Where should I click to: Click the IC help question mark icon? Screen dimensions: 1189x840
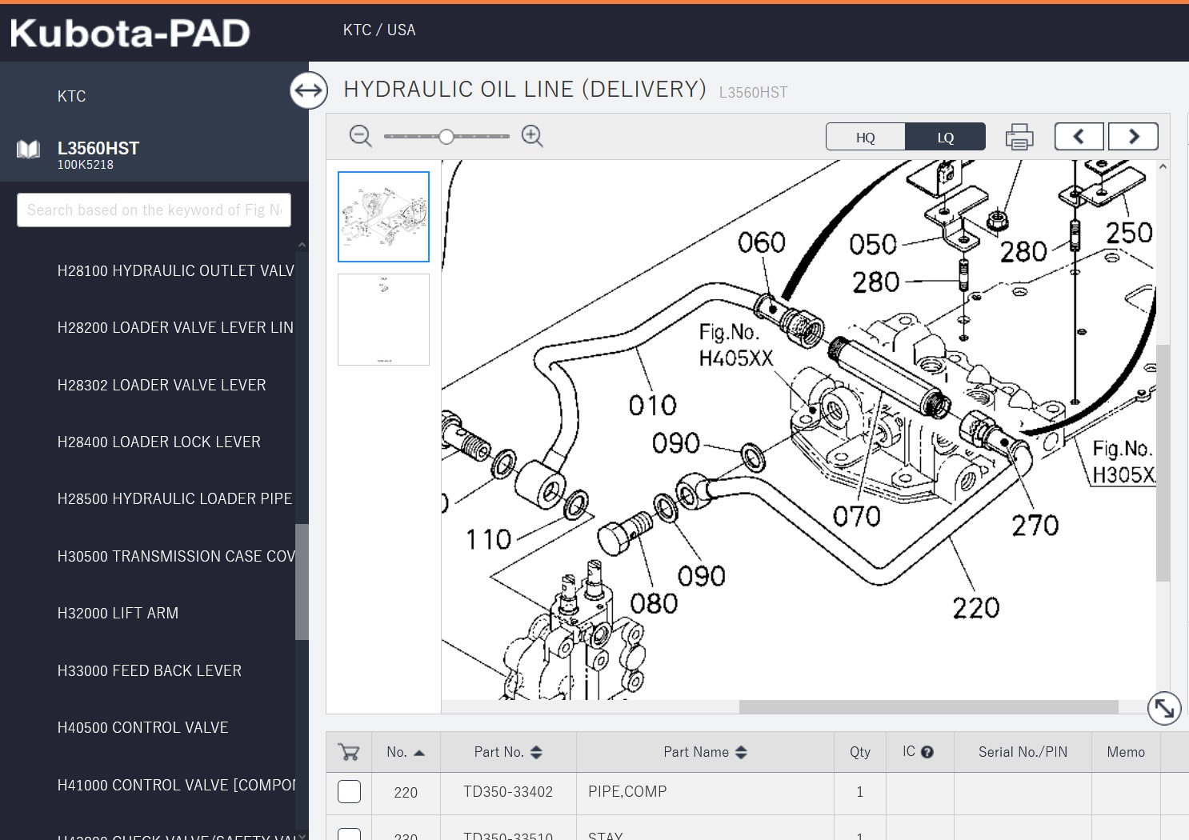click(x=927, y=752)
